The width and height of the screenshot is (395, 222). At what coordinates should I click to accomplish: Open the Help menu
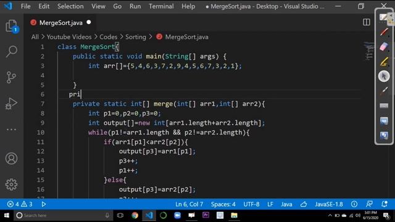188,6
